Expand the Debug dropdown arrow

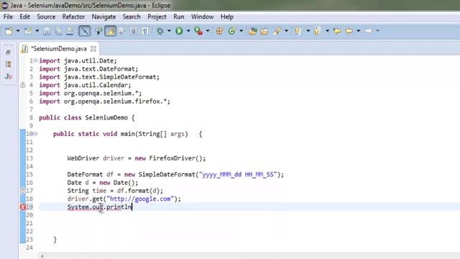pyautogui.click(x=170, y=31)
